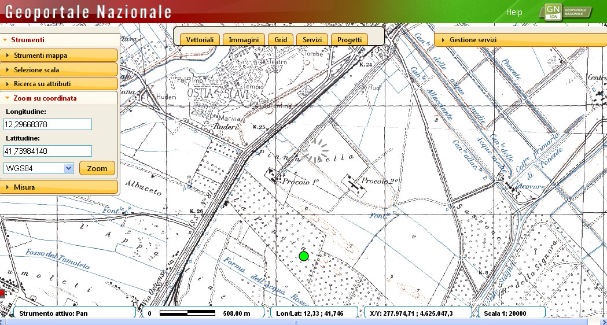Expand the Strumenti mappa section
607x325 pixels.
pyautogui.click(x=59, y=56)
